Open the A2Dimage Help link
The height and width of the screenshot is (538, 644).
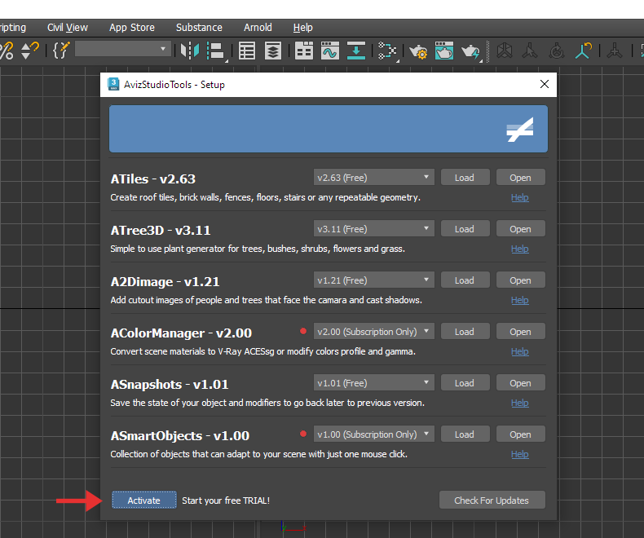tap(519, 300)
